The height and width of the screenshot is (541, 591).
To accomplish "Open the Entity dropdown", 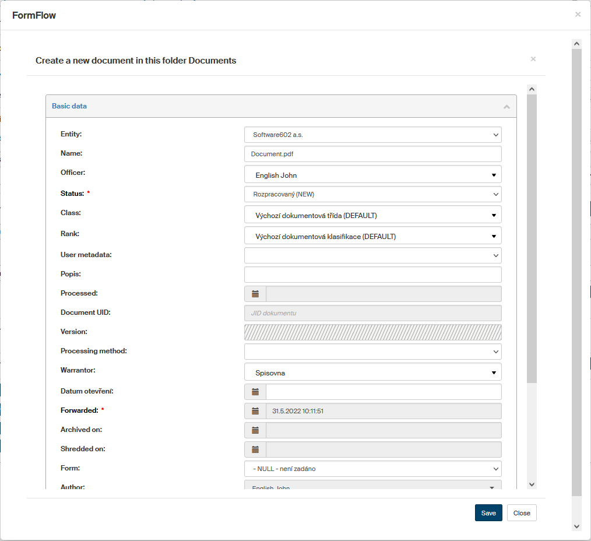I will (372, 135).
